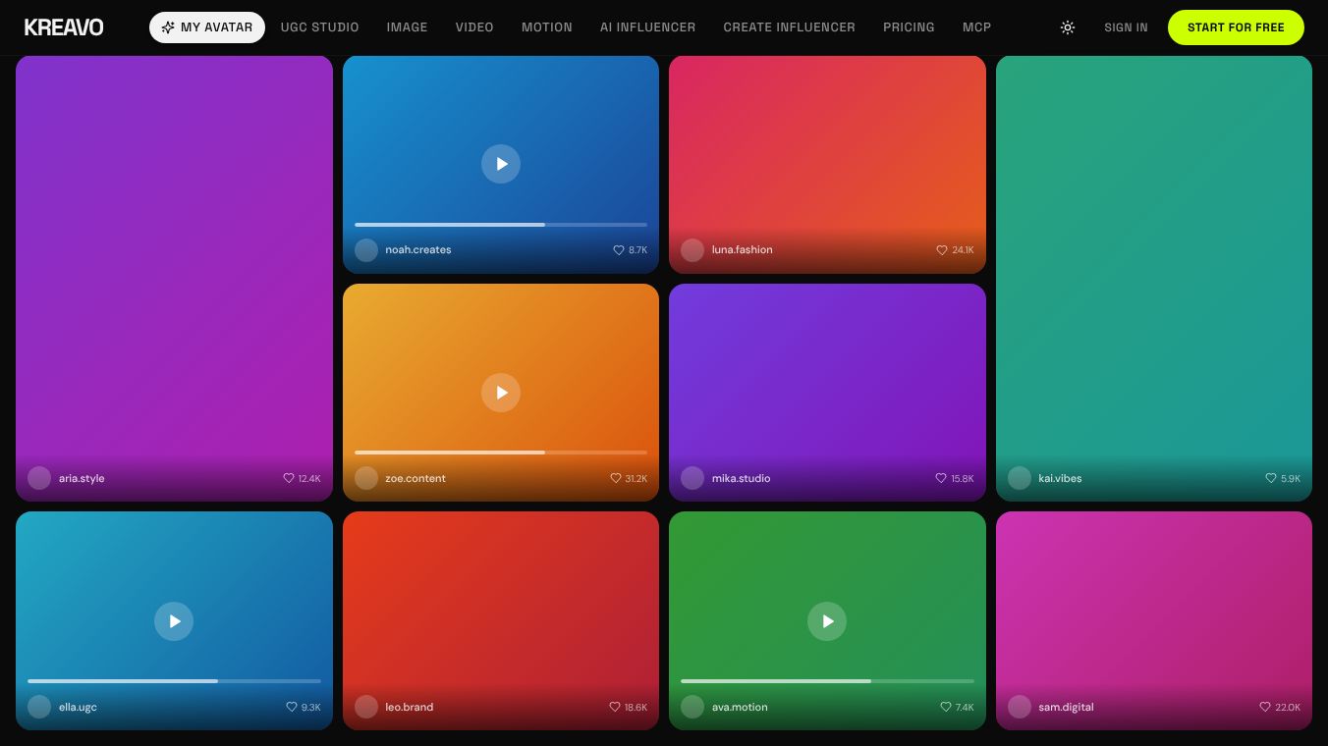Screen dimensions: 1328x746
Task: Like the mika.studio card heart icon
Action: pyautogui.click(x=941, y=478)
